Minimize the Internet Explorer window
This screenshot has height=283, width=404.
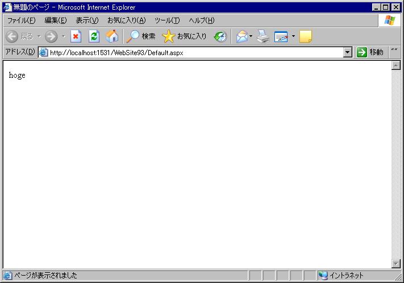376,7
